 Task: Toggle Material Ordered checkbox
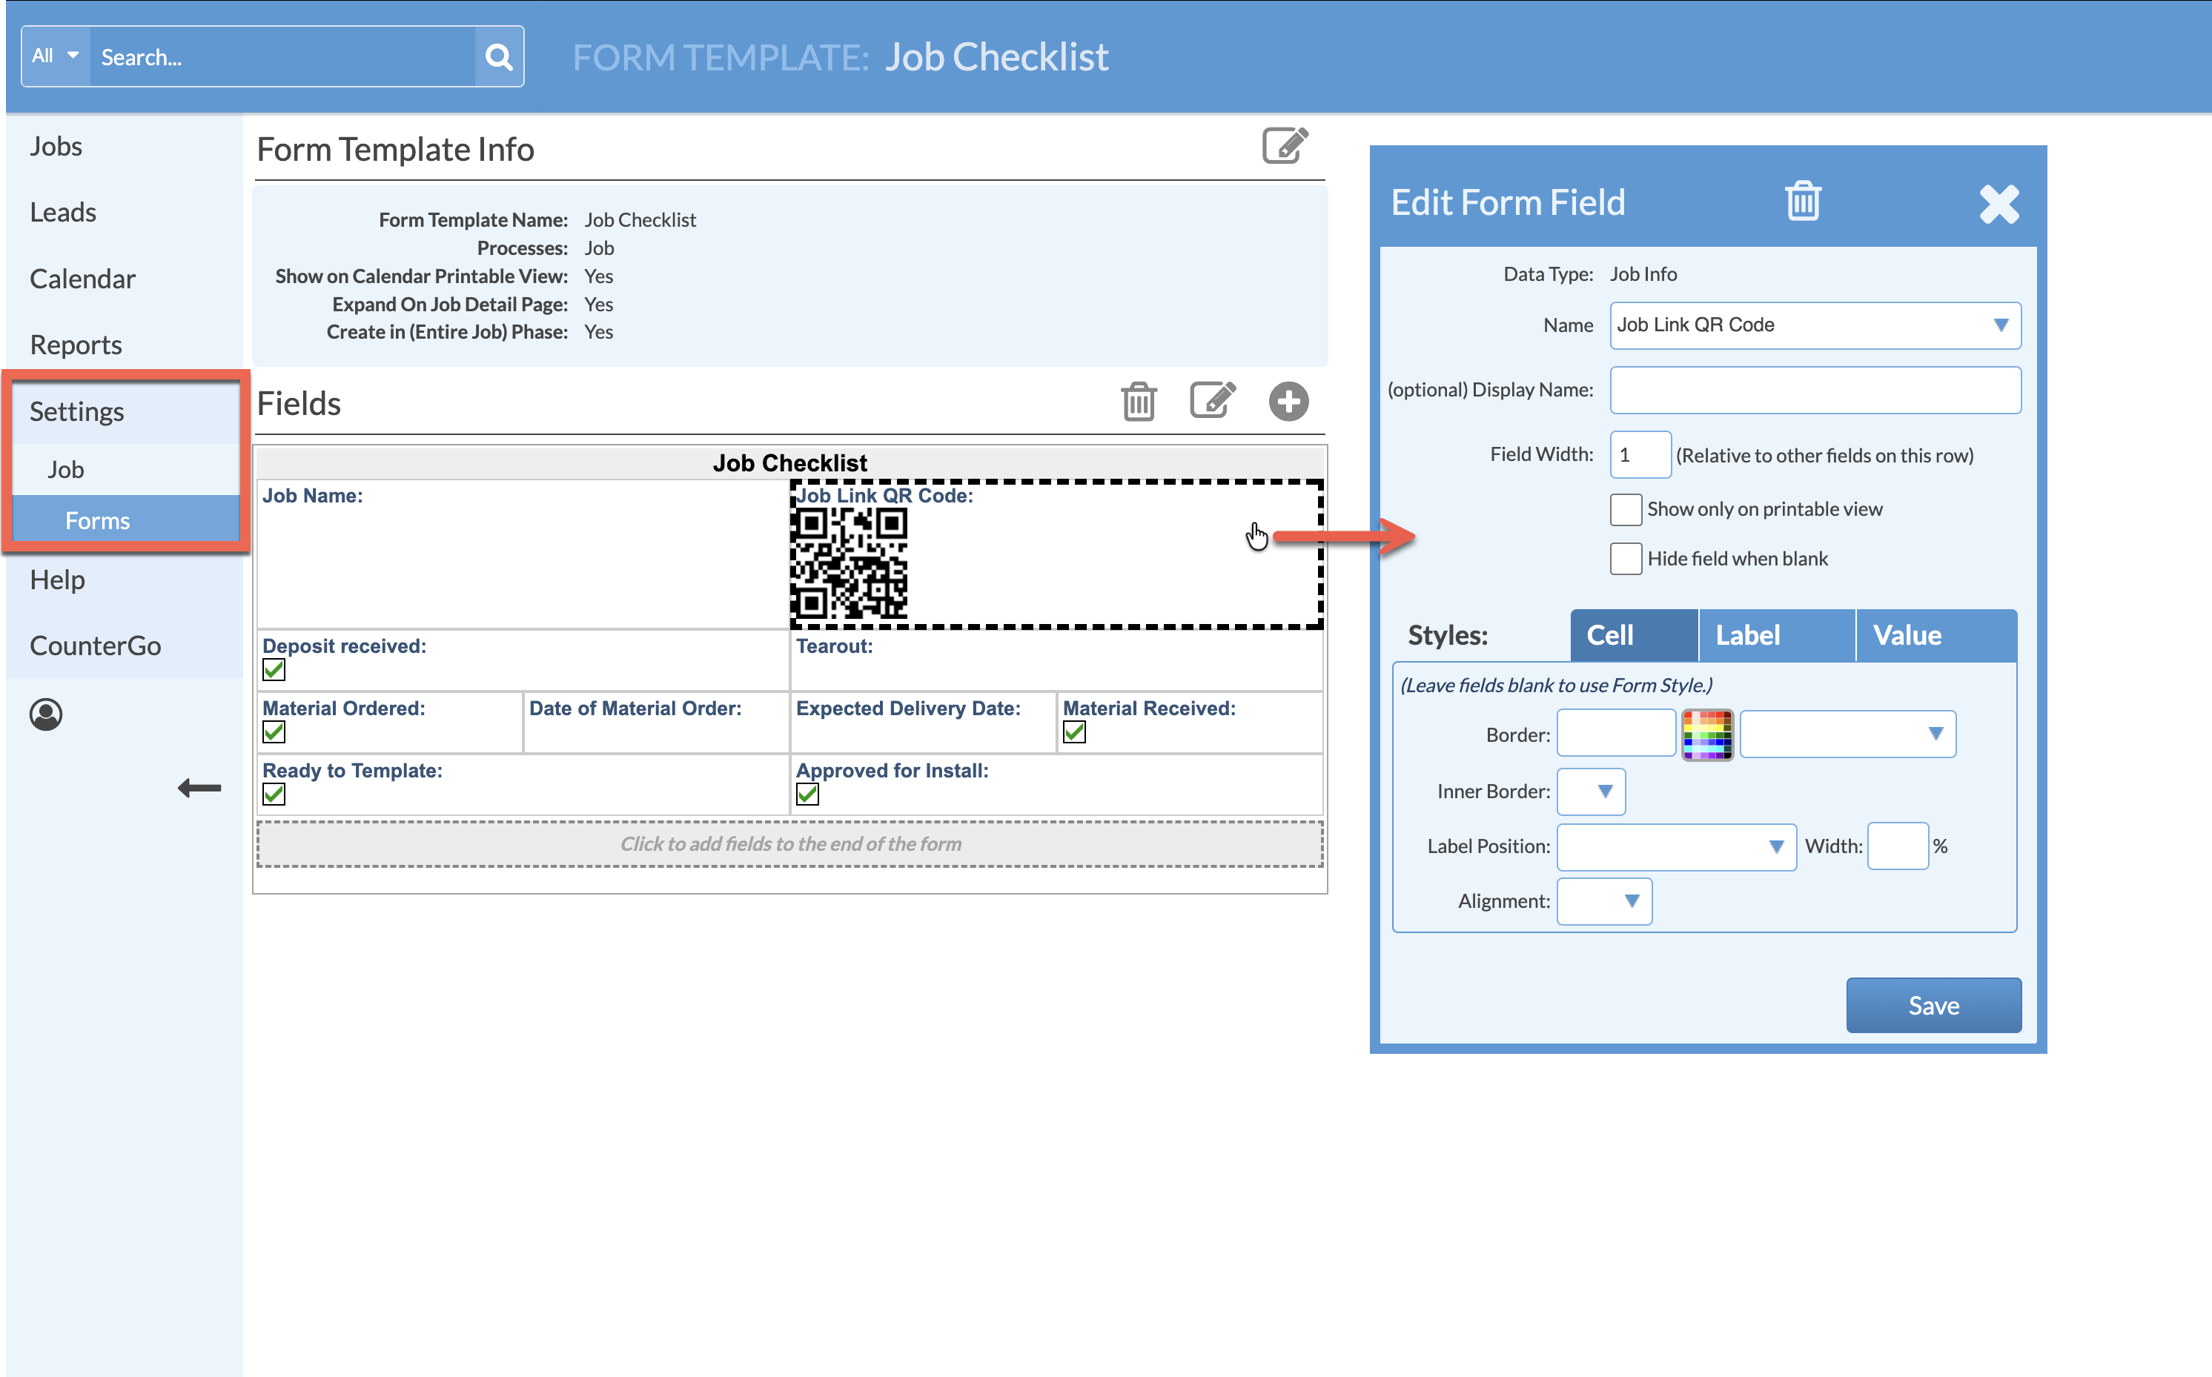pyautogui.click(x=274, y=732)
